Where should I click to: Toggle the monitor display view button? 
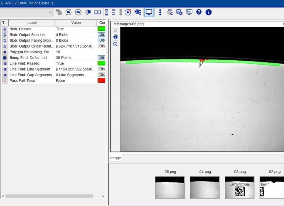149,12
